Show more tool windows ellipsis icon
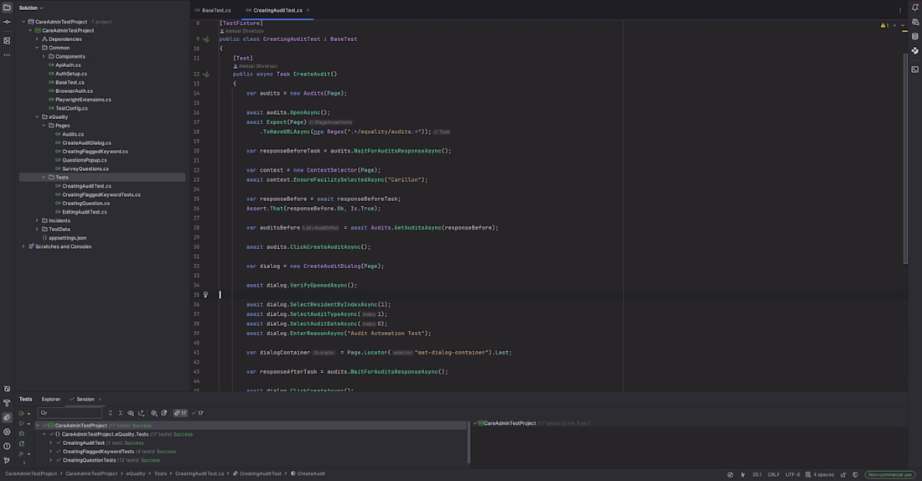This screenshot has height=481, width=922. click(x=7, y=54)
